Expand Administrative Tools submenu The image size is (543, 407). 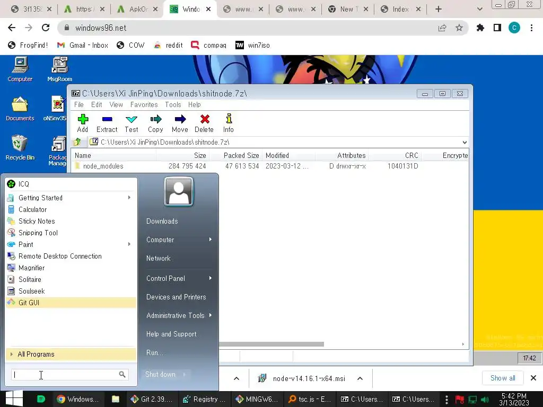point(210,315)
